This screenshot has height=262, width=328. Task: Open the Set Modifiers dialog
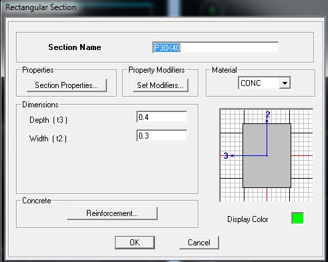coord(160,85)
